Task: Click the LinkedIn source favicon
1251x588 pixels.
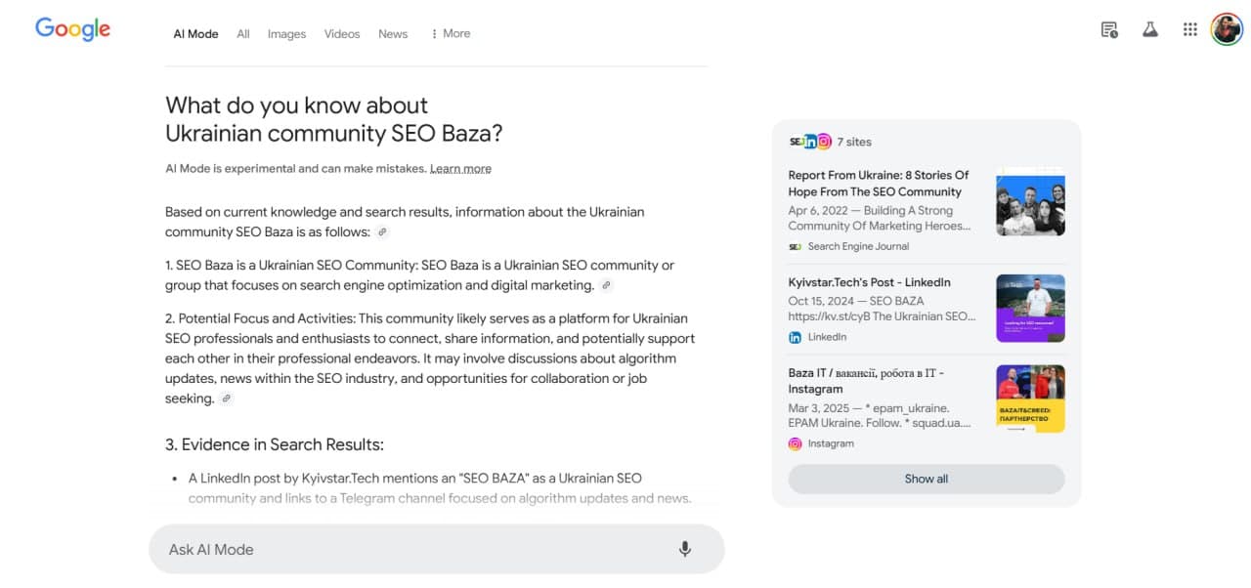Action: point(795,337)
